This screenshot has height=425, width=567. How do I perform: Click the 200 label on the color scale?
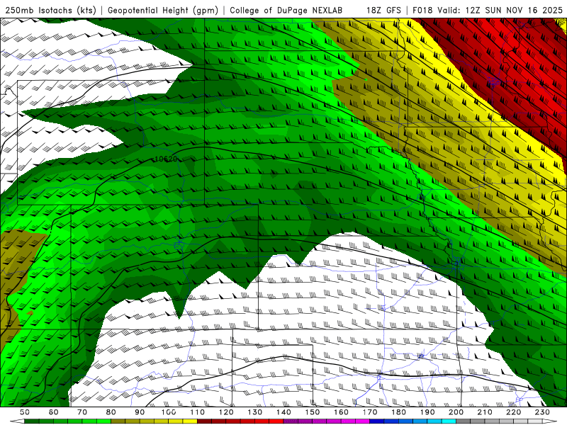(x=456, y=412)
